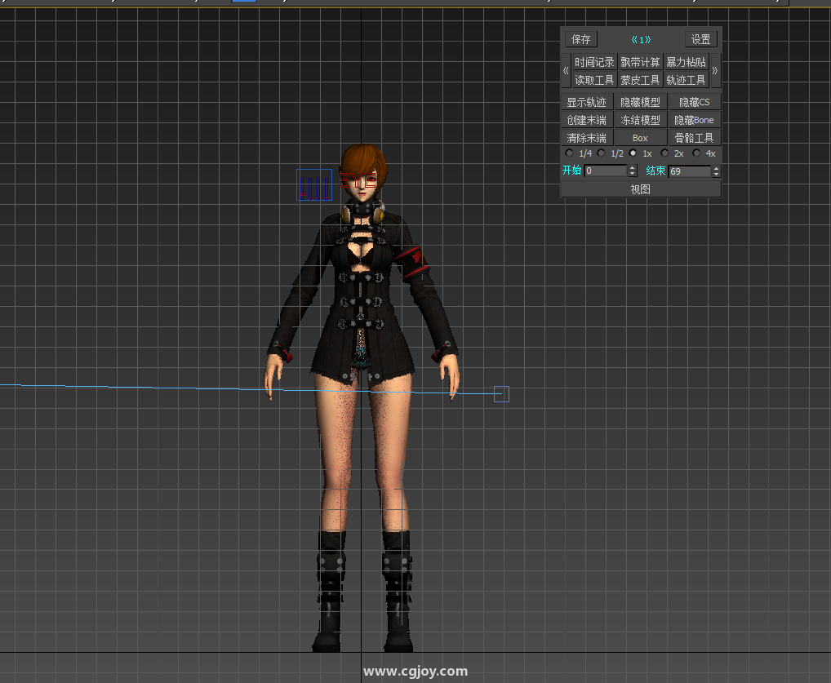Open the 骨骼工具 bone tool
The height and width of the screenshot is (683, 831).
[694, 138]
